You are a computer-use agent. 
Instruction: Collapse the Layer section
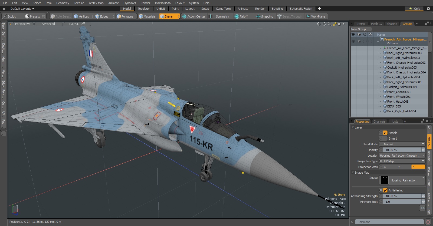click(x=353, y=127)
